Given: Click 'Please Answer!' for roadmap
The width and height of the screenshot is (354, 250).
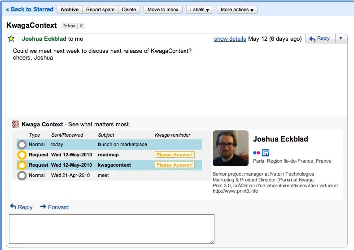Looking at the screenshot, I should point(175,155).
